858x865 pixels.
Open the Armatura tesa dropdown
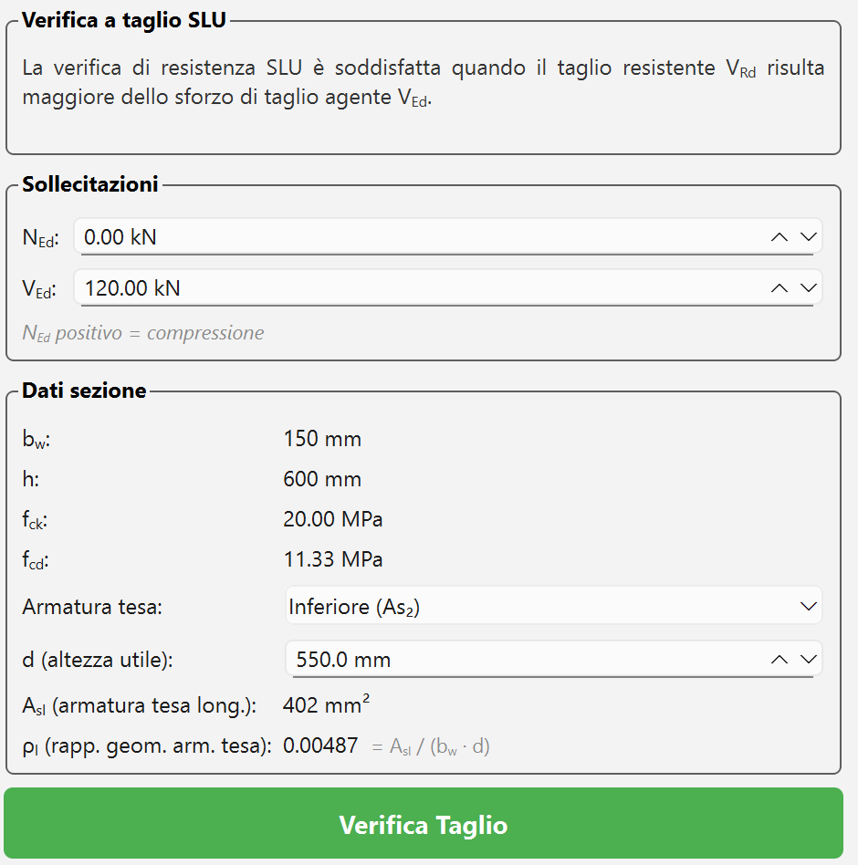553,607
